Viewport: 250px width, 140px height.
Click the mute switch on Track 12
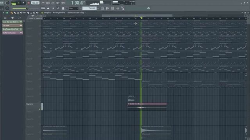[39, 109]
